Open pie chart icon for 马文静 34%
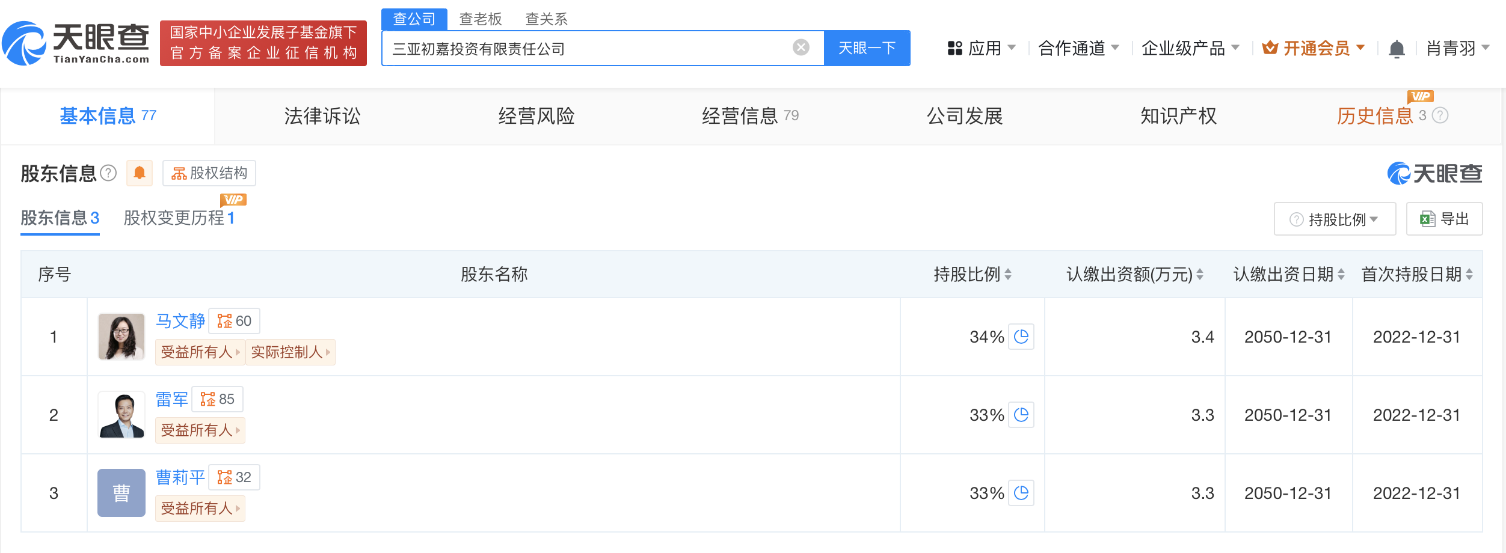The image size is (1506, 553). point(1021,337)
